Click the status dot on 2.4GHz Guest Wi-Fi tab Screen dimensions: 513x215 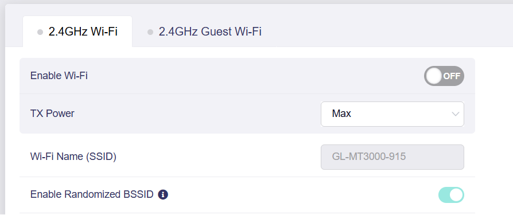(150, 32)
